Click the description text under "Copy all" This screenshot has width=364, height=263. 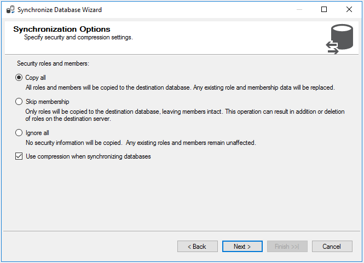coord(180,87)
